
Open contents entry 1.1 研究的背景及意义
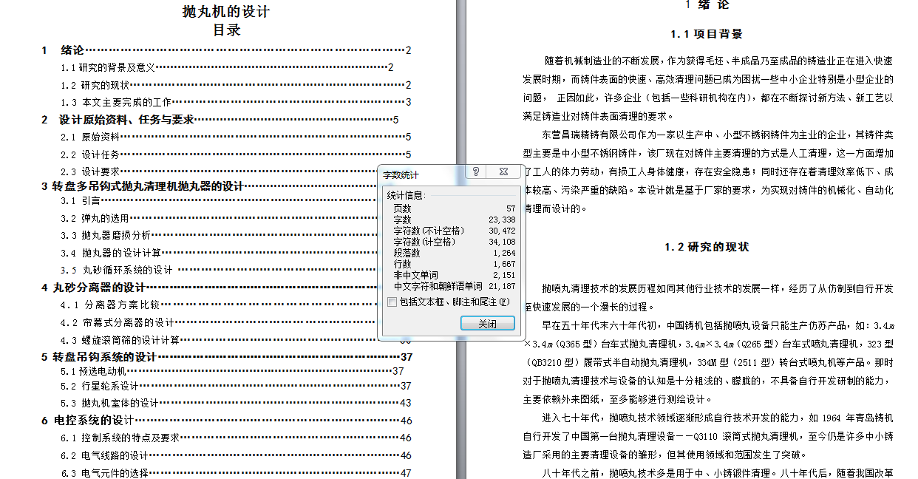pyautogui.click(x=227, y=67)
